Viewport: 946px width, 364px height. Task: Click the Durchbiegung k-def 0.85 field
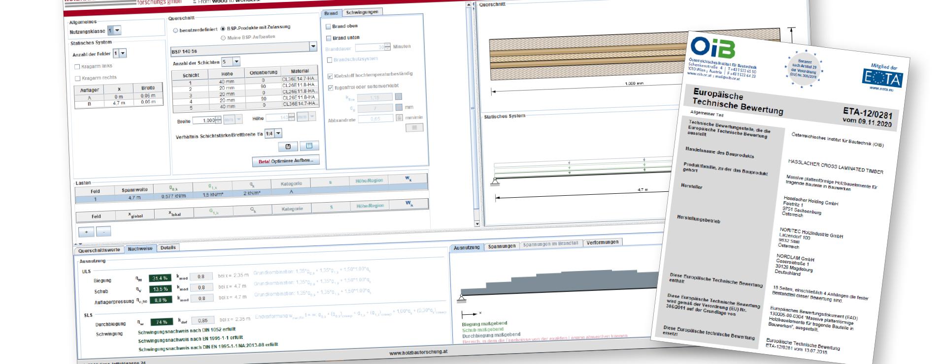point(203,320)
